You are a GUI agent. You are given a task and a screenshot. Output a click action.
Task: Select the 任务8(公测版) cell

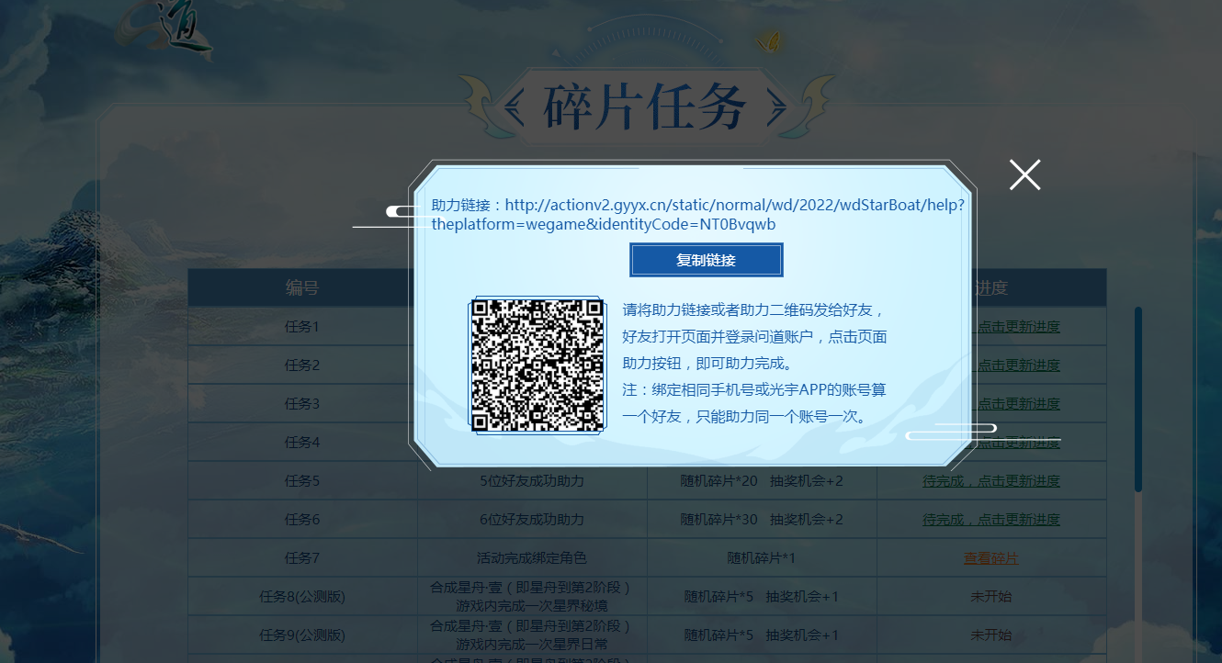pyautogui.click(x=302, y=596)
